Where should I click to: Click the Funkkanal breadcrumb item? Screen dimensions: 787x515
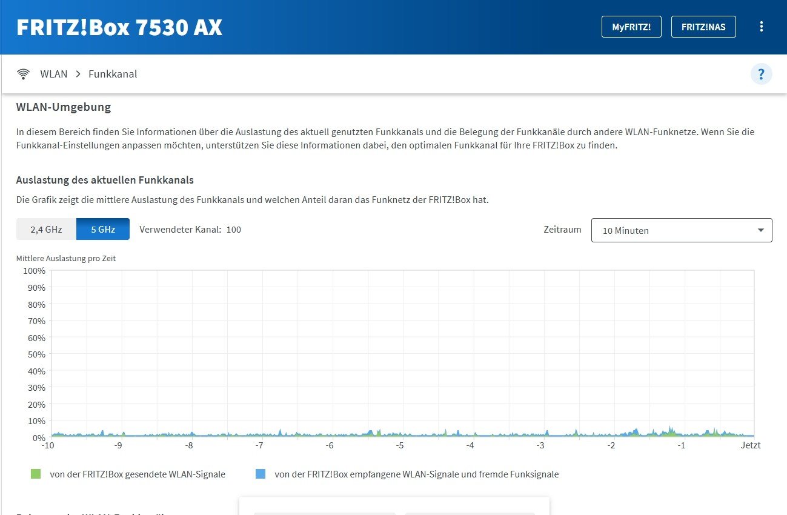click(x=113, y=74)
